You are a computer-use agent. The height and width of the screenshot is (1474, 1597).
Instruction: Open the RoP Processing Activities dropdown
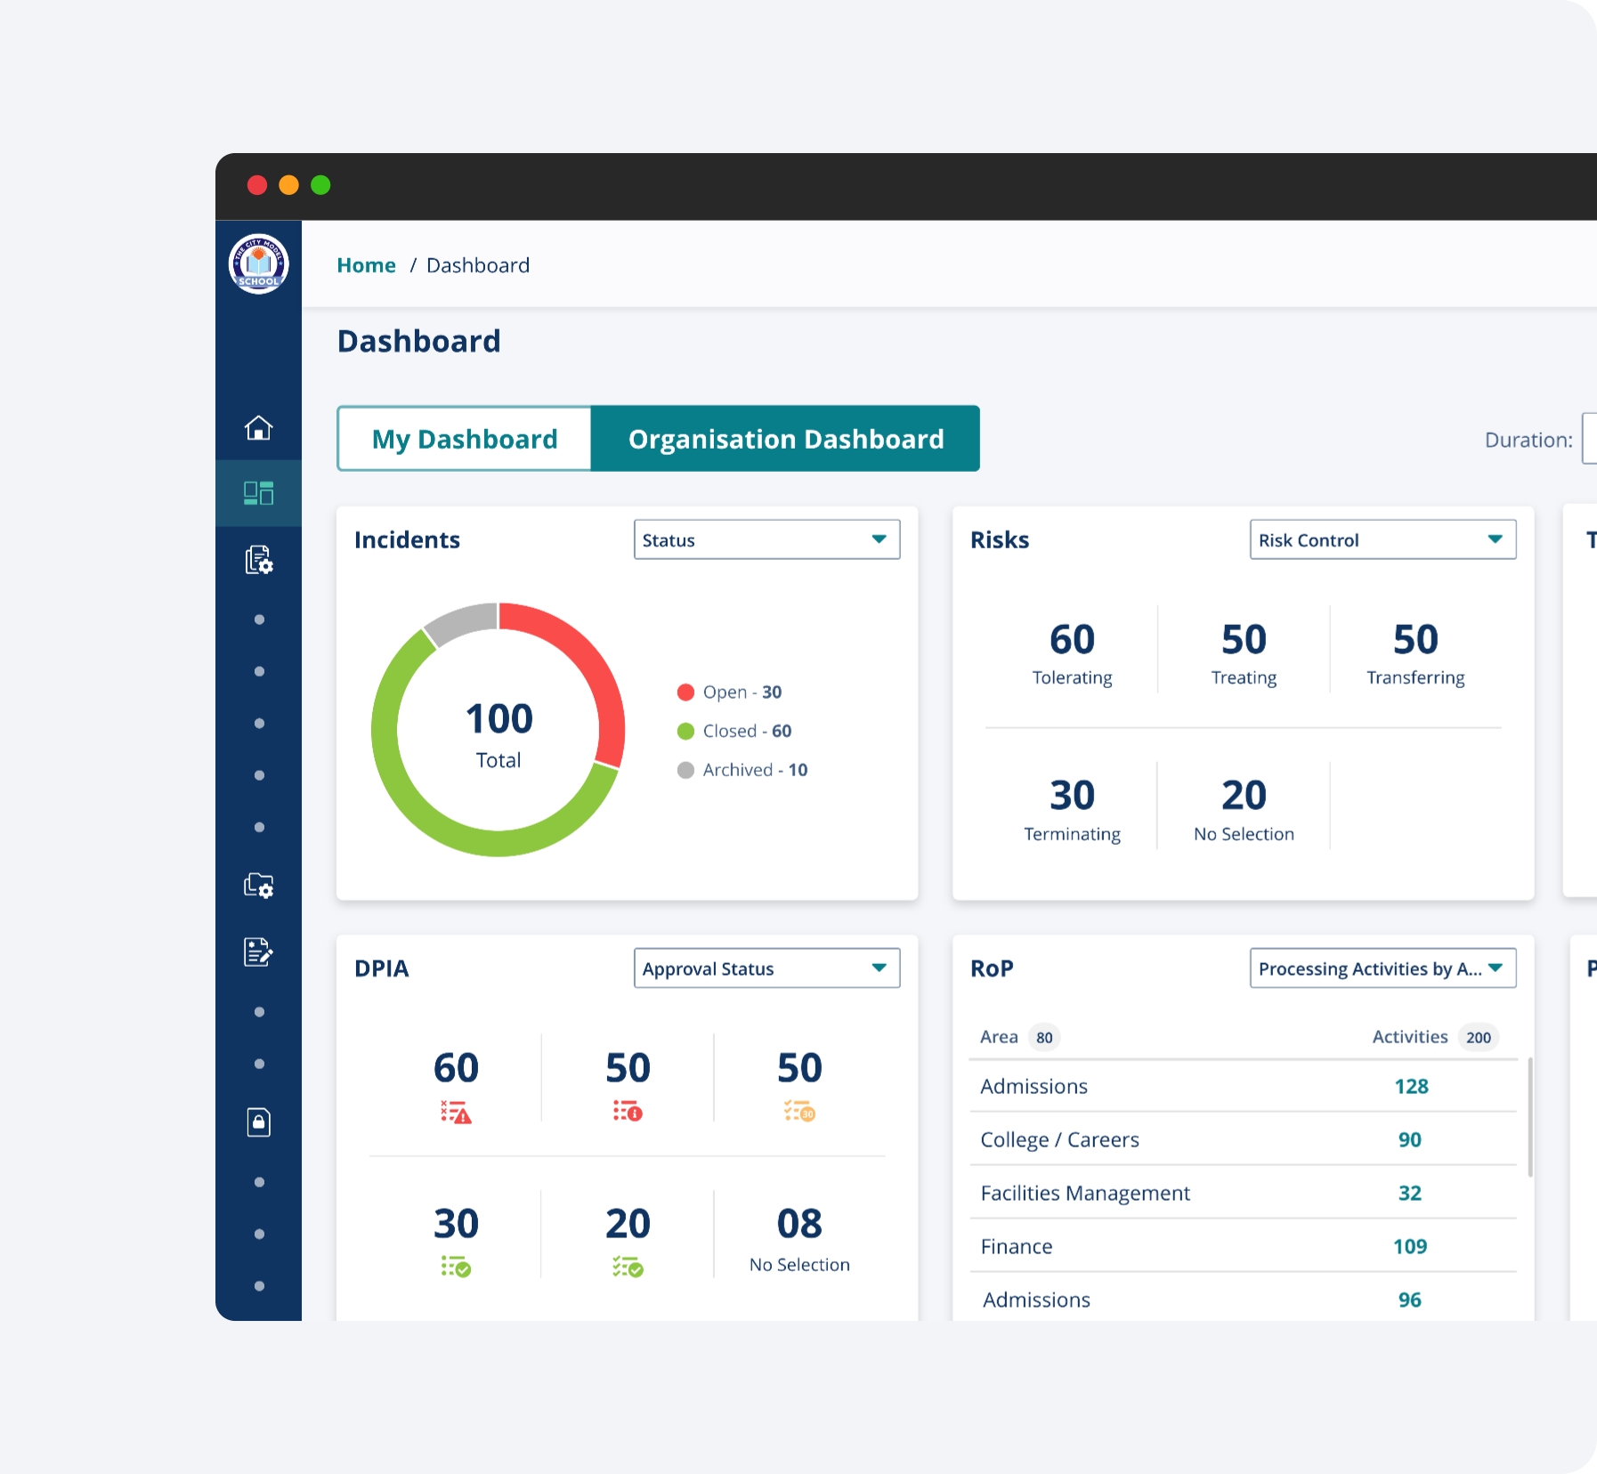click(x=1382, y=968)
